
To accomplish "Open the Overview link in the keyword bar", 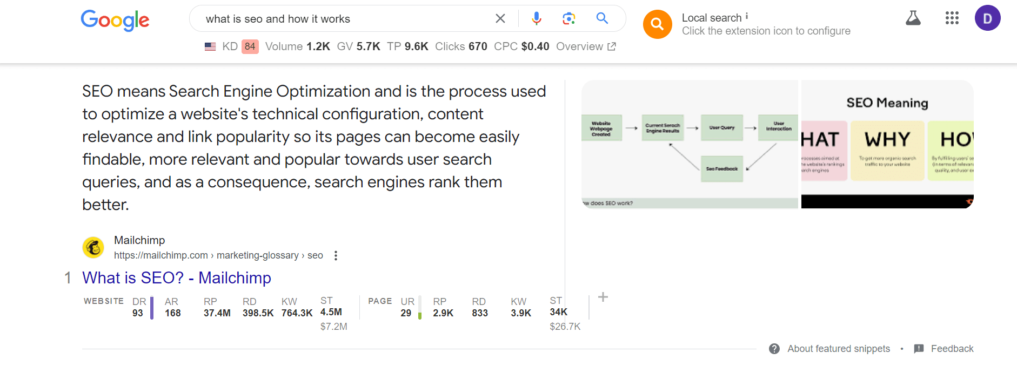I will click(x=586, y=46).
